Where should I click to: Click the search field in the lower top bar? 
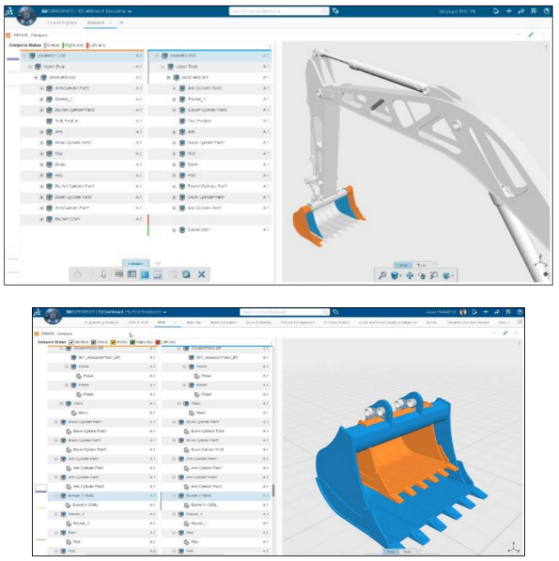click(280, 311)
